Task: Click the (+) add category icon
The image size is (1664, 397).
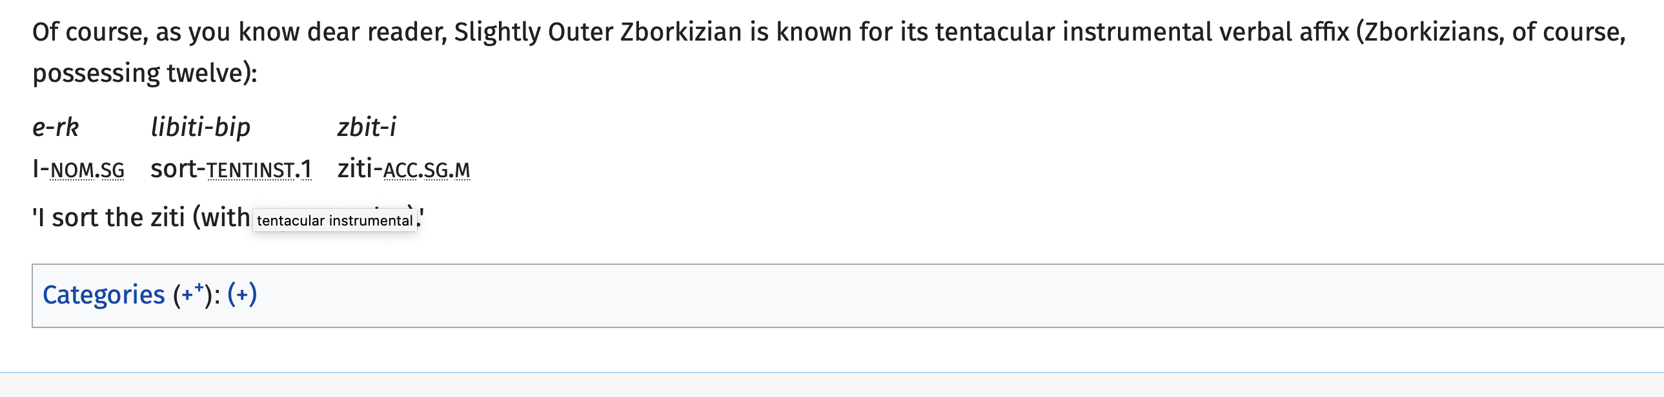Action: coord(242,295)
